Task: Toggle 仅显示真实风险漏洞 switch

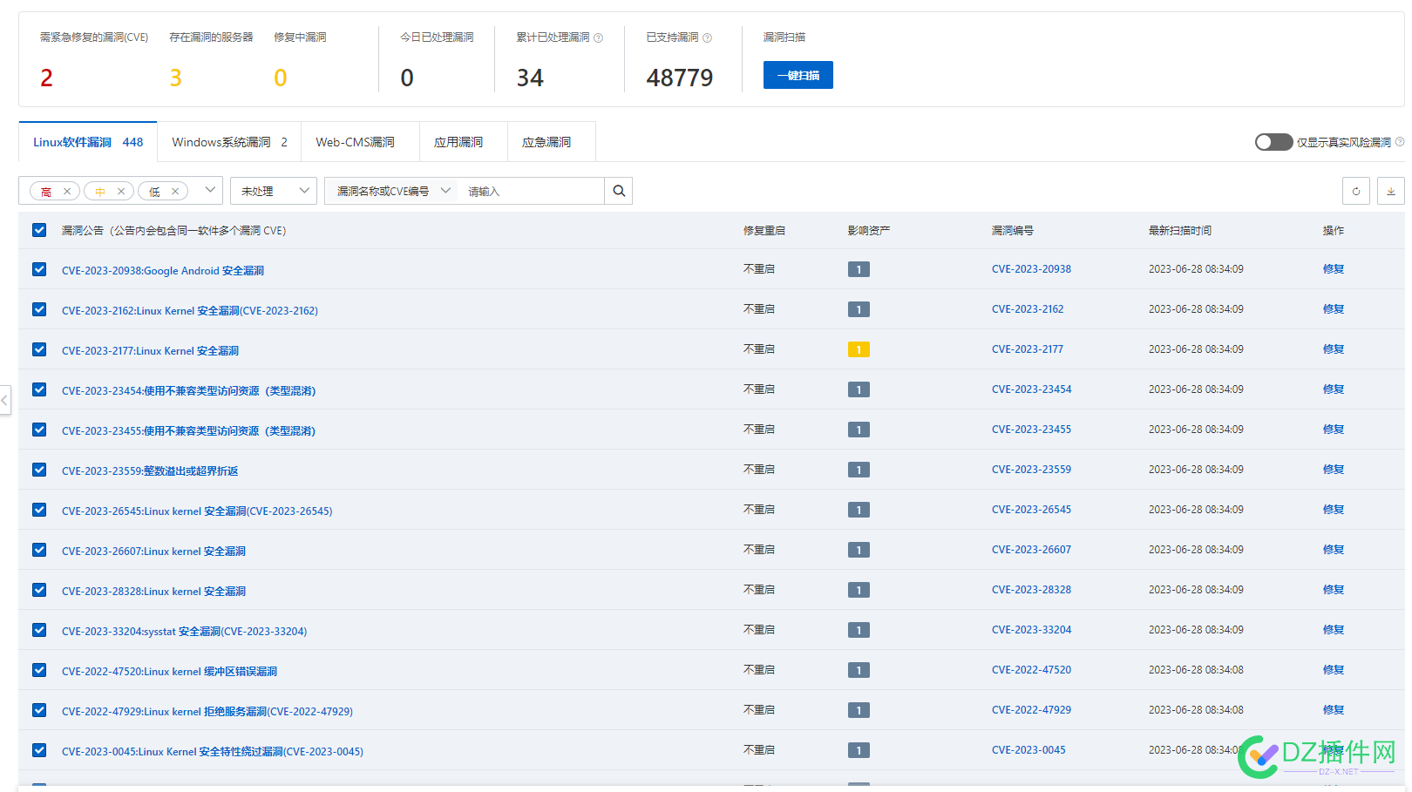Action: click(1273, 142)
